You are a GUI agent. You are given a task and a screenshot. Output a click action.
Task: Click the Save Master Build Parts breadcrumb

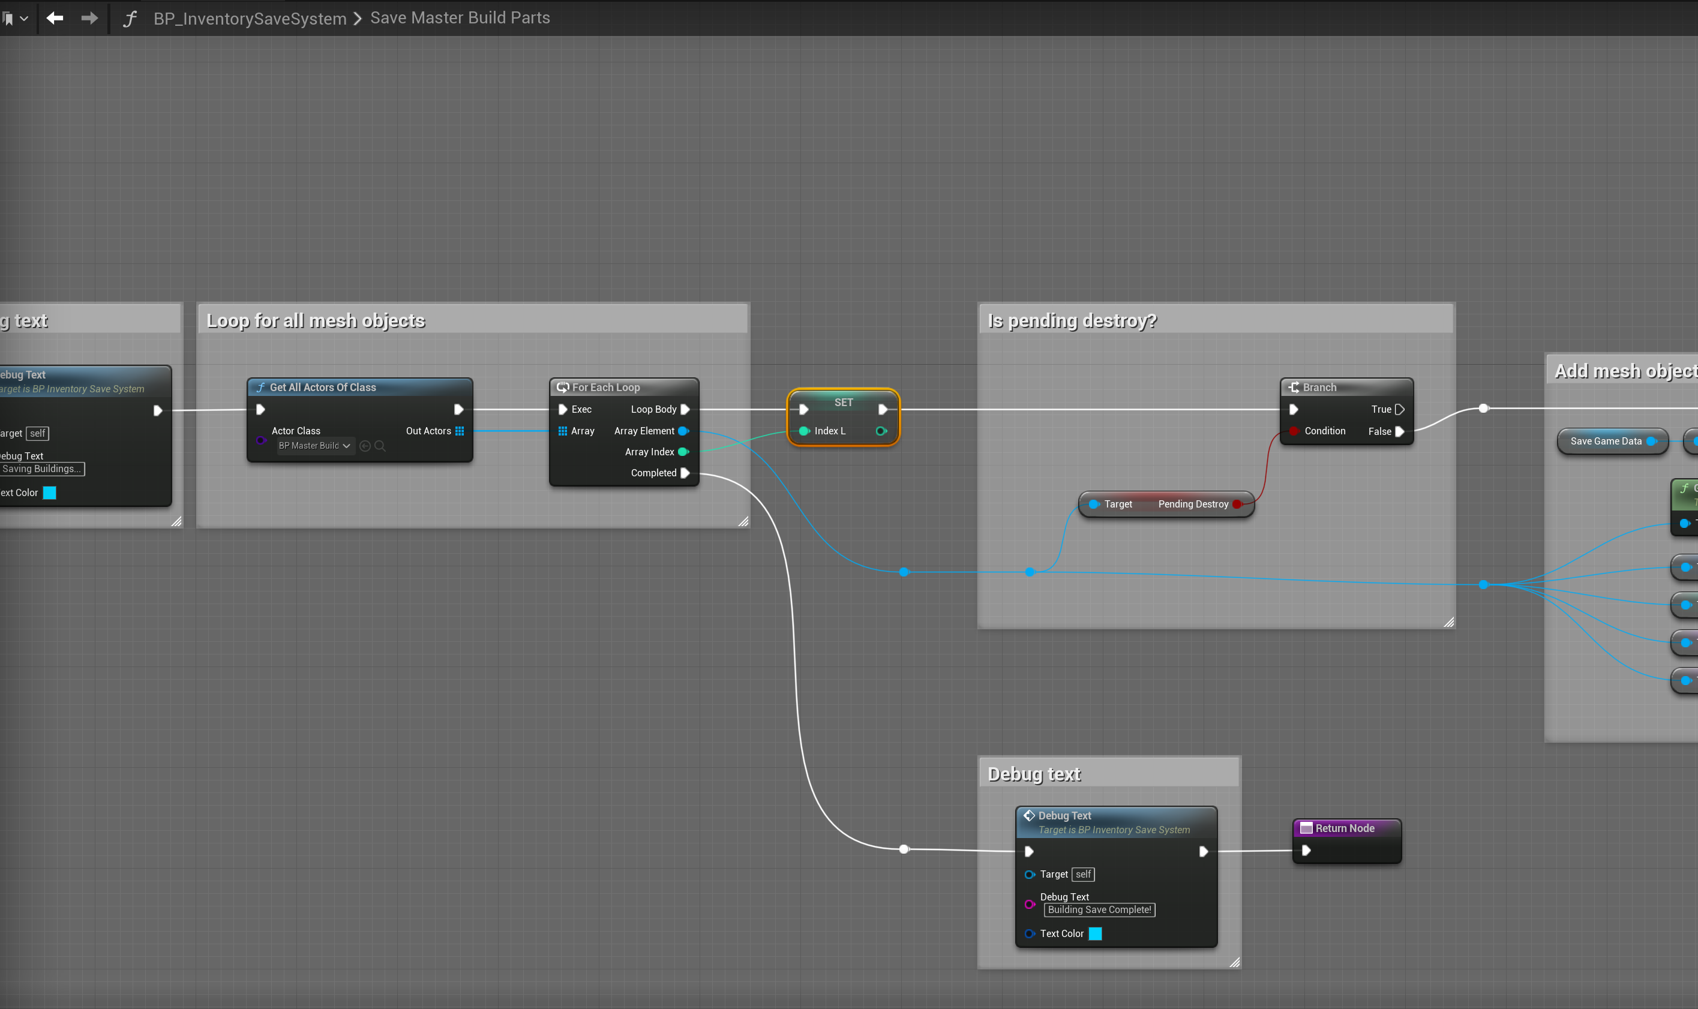(x=460, y=17)
